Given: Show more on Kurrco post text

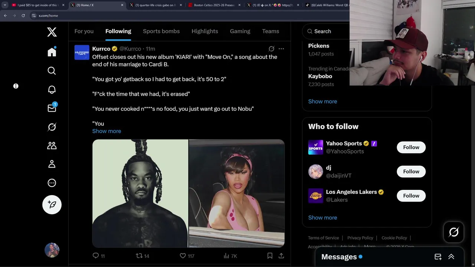Looking at the screenshot, I should tap(107, 131).
